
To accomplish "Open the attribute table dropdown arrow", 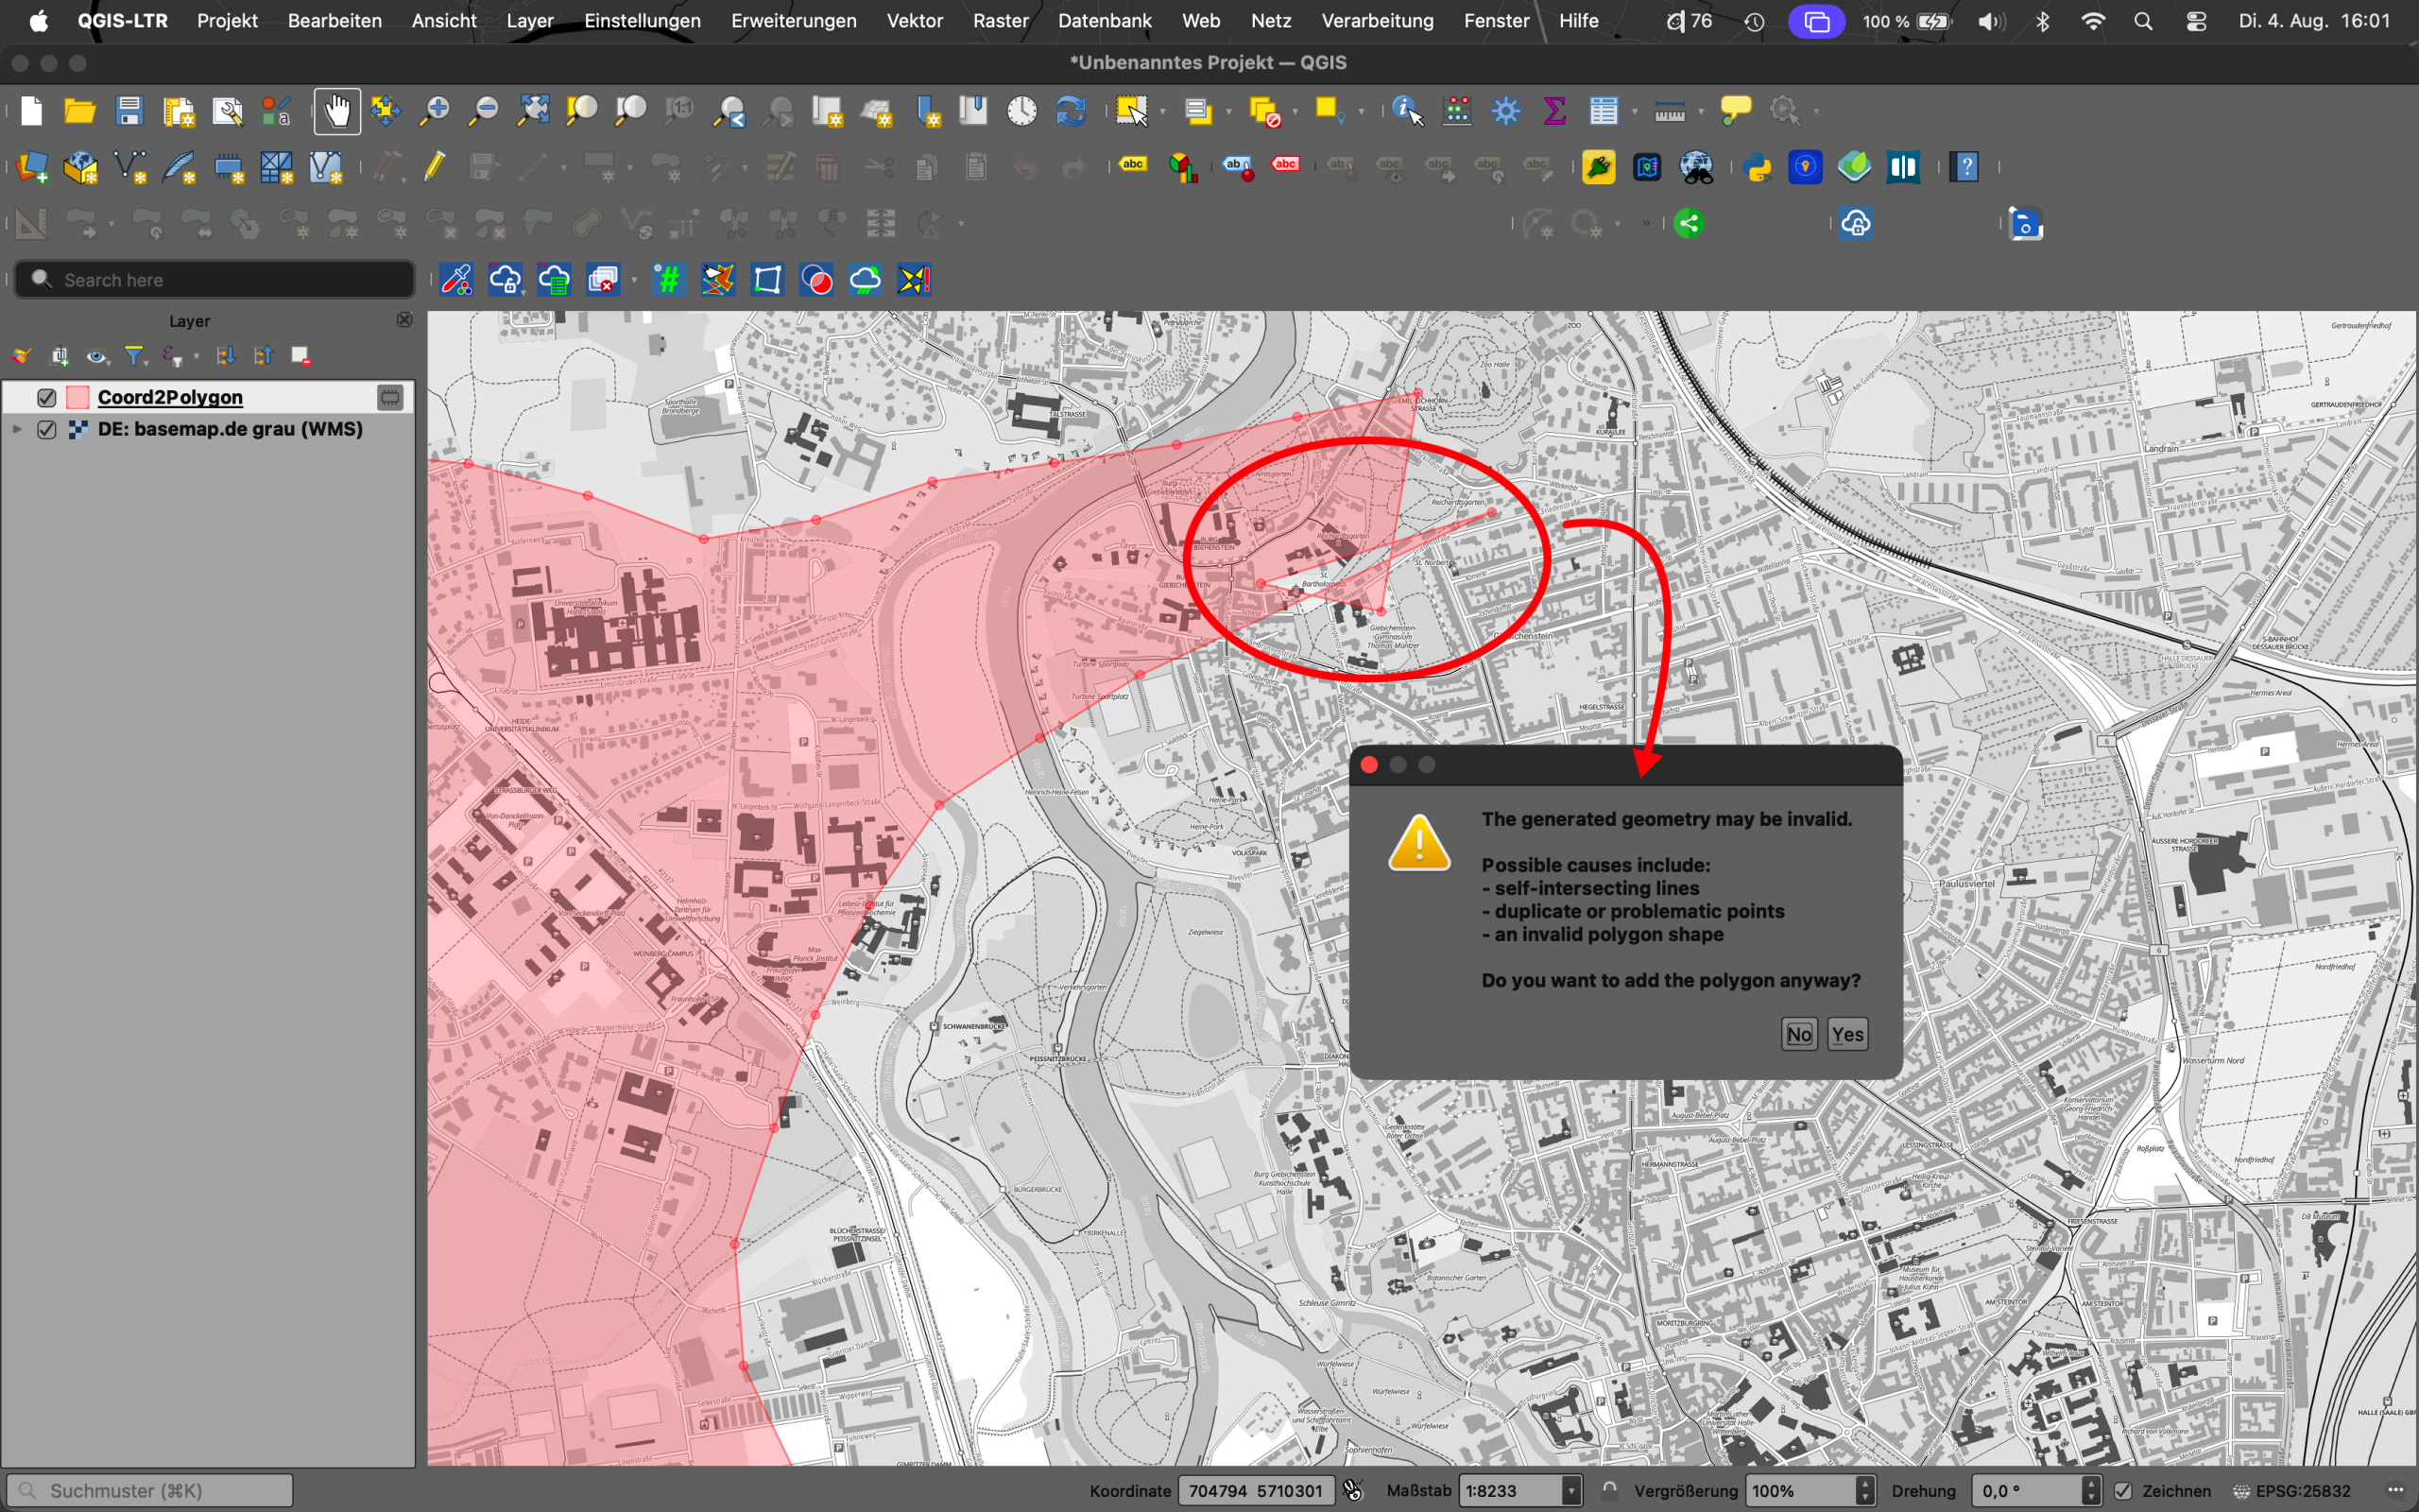I will (x=1635, y=111).
